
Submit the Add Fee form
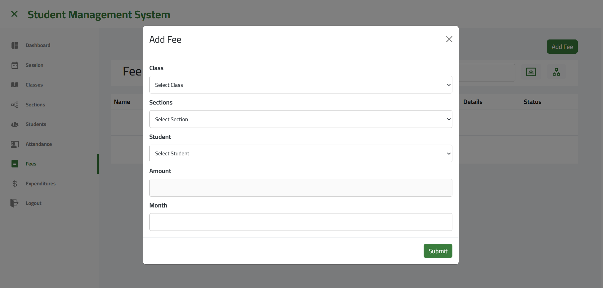[438, 251]
